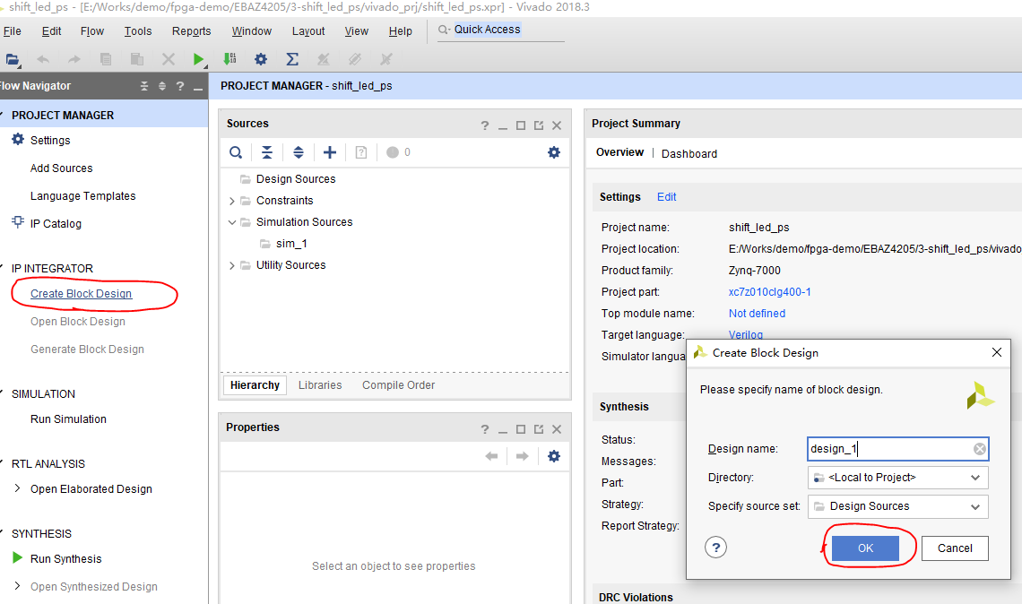Float the Properties panel
This screenshot has width=1022, height=604.
[x=539, y=429]
